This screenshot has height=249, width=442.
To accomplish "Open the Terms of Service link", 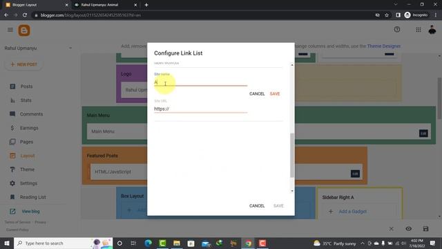I will point(17,222).
